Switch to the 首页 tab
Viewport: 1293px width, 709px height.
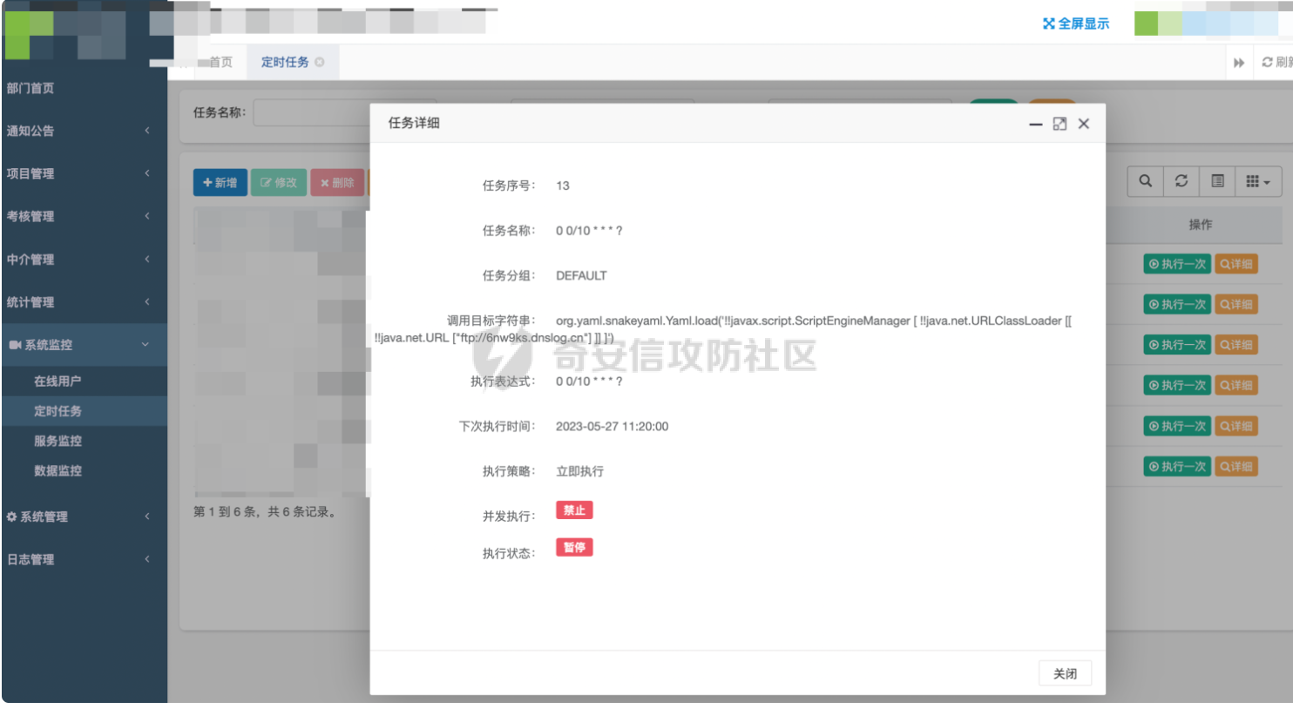click(220, 62)
